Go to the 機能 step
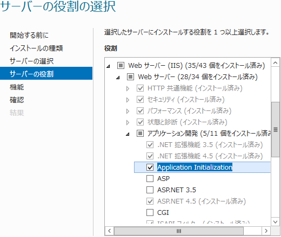 click(17, 87)
